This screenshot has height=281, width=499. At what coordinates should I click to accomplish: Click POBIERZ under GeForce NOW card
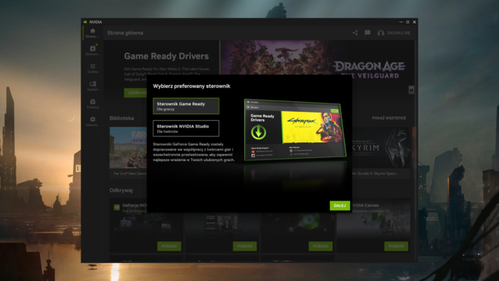click(x=169, y=246)
